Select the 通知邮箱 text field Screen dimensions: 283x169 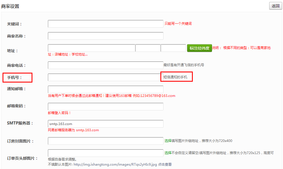coord(105,90)
